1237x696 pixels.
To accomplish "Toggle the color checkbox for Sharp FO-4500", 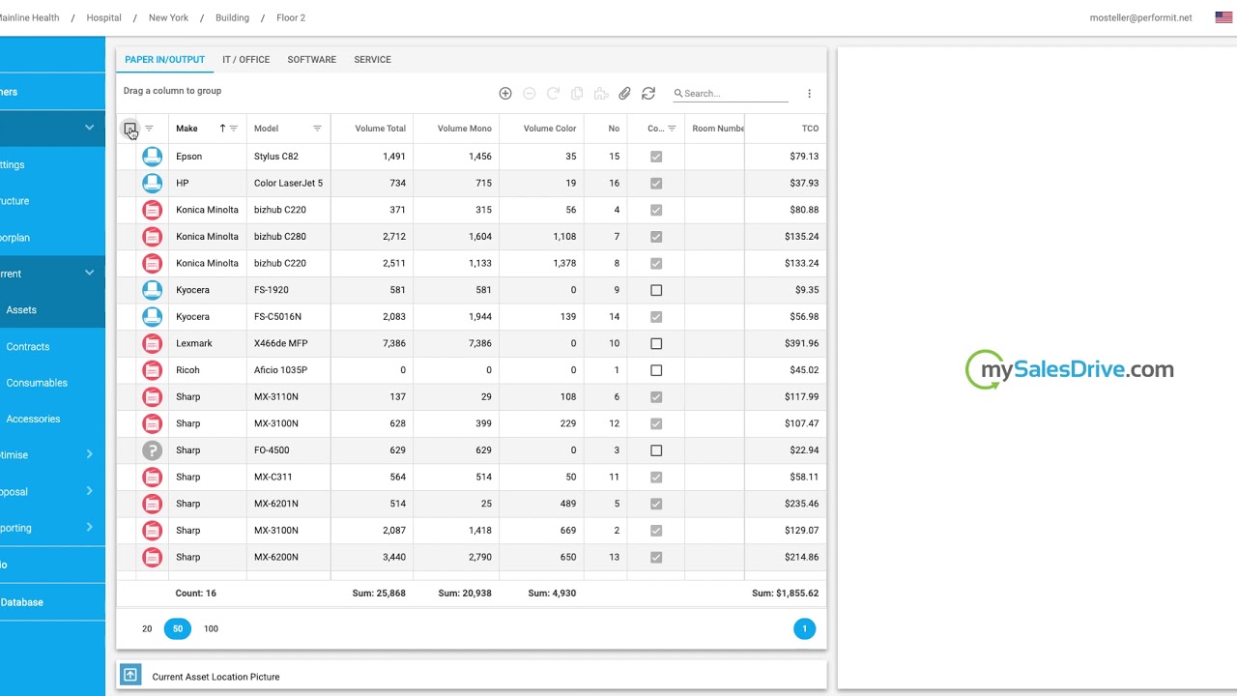I will 656,450.
